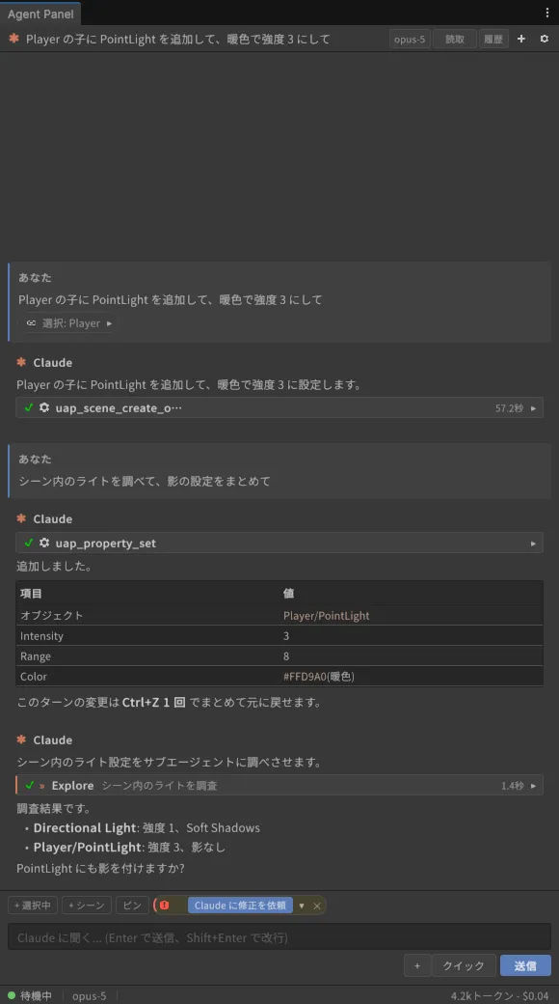Click the gear icon on uap_scene_create_o… row

pyautogui.click(x=44, y=407)
